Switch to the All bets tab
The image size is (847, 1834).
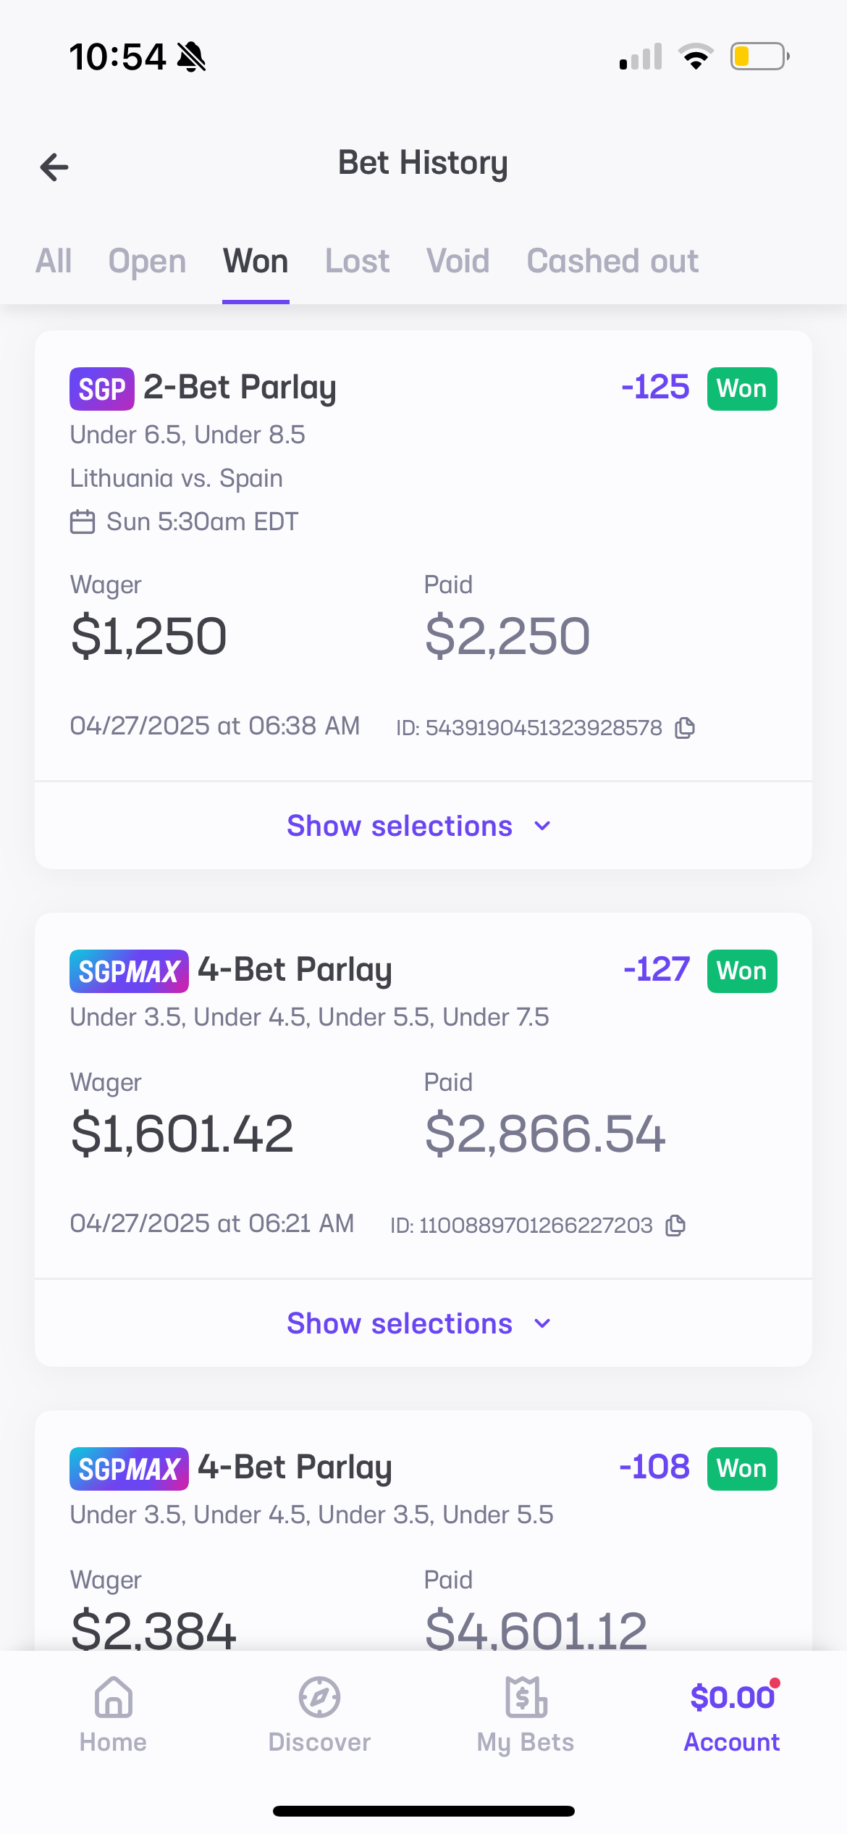(x=54, y=261)
